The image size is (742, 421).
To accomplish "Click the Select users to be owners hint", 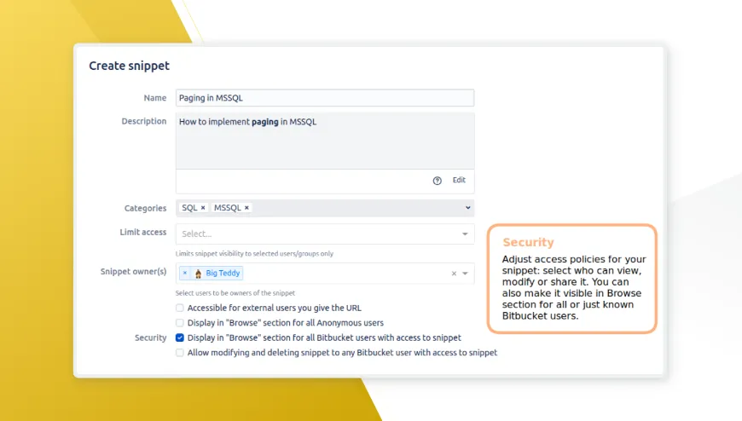I will tap(235, 293).
